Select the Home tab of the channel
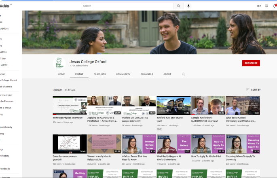 (61, 74)
